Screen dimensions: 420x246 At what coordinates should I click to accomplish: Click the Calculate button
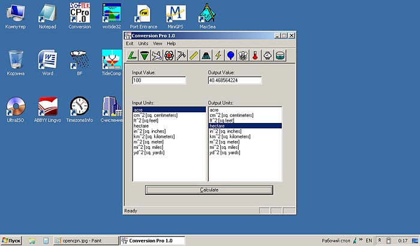coord(209,190)
